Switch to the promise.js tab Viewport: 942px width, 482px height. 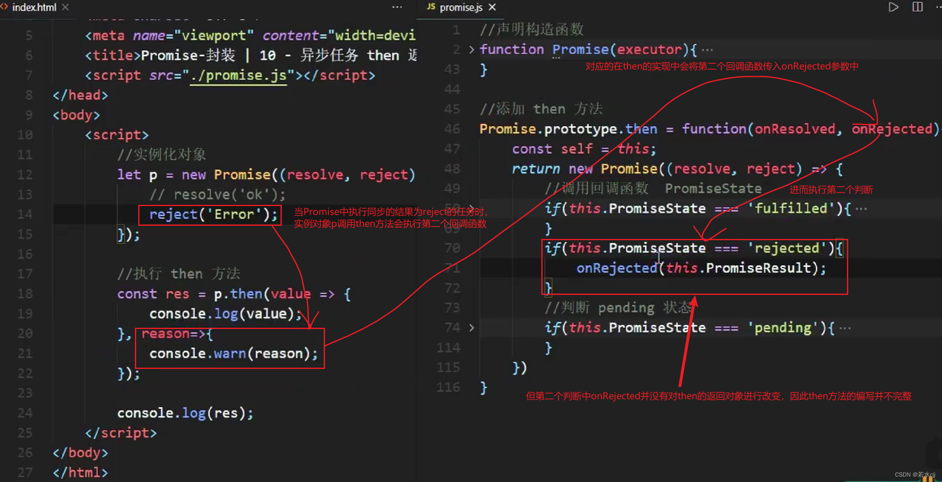pos(461,7)
